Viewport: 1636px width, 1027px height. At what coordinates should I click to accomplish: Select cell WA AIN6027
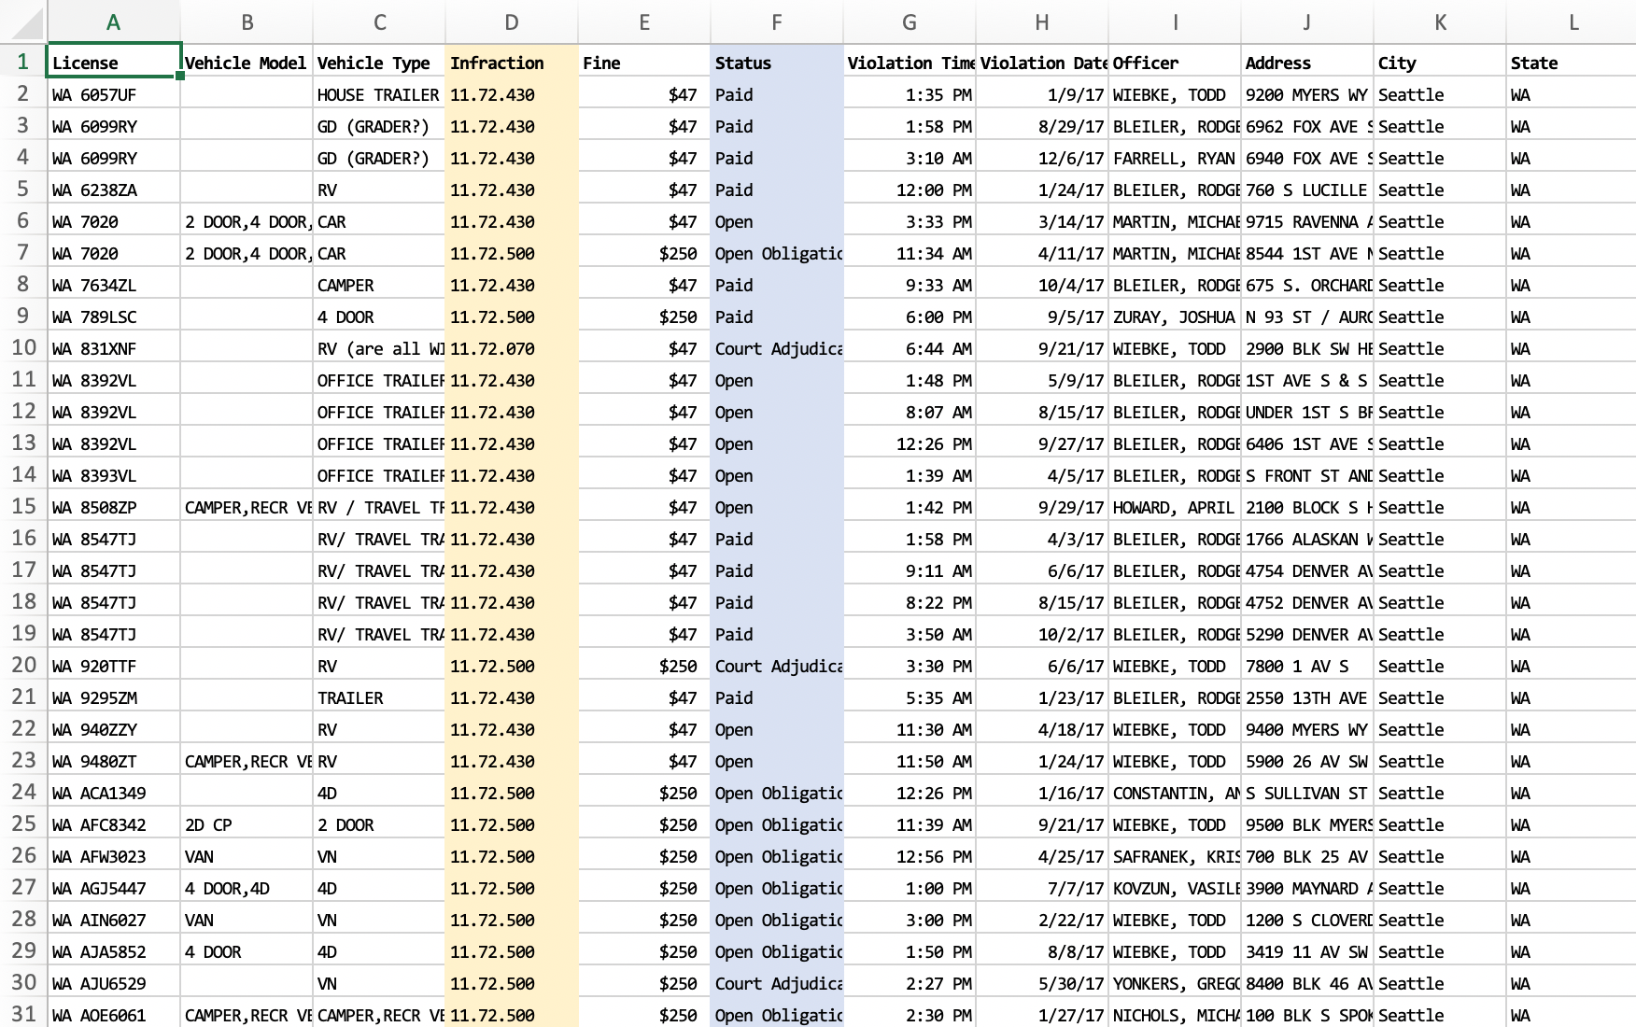(x=113, y=920)
